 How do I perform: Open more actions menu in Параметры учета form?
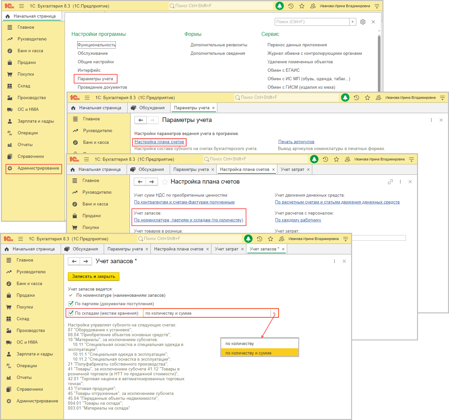[431, 120]
